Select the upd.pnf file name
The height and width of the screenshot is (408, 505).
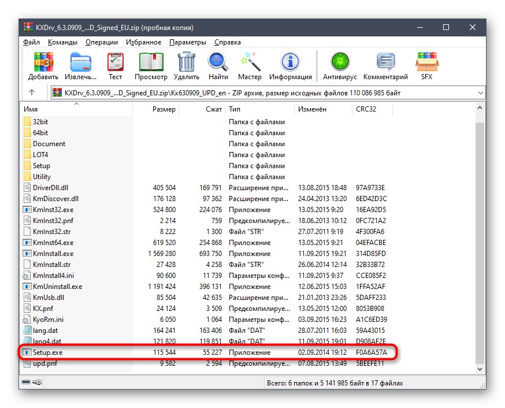pos(44,364)
